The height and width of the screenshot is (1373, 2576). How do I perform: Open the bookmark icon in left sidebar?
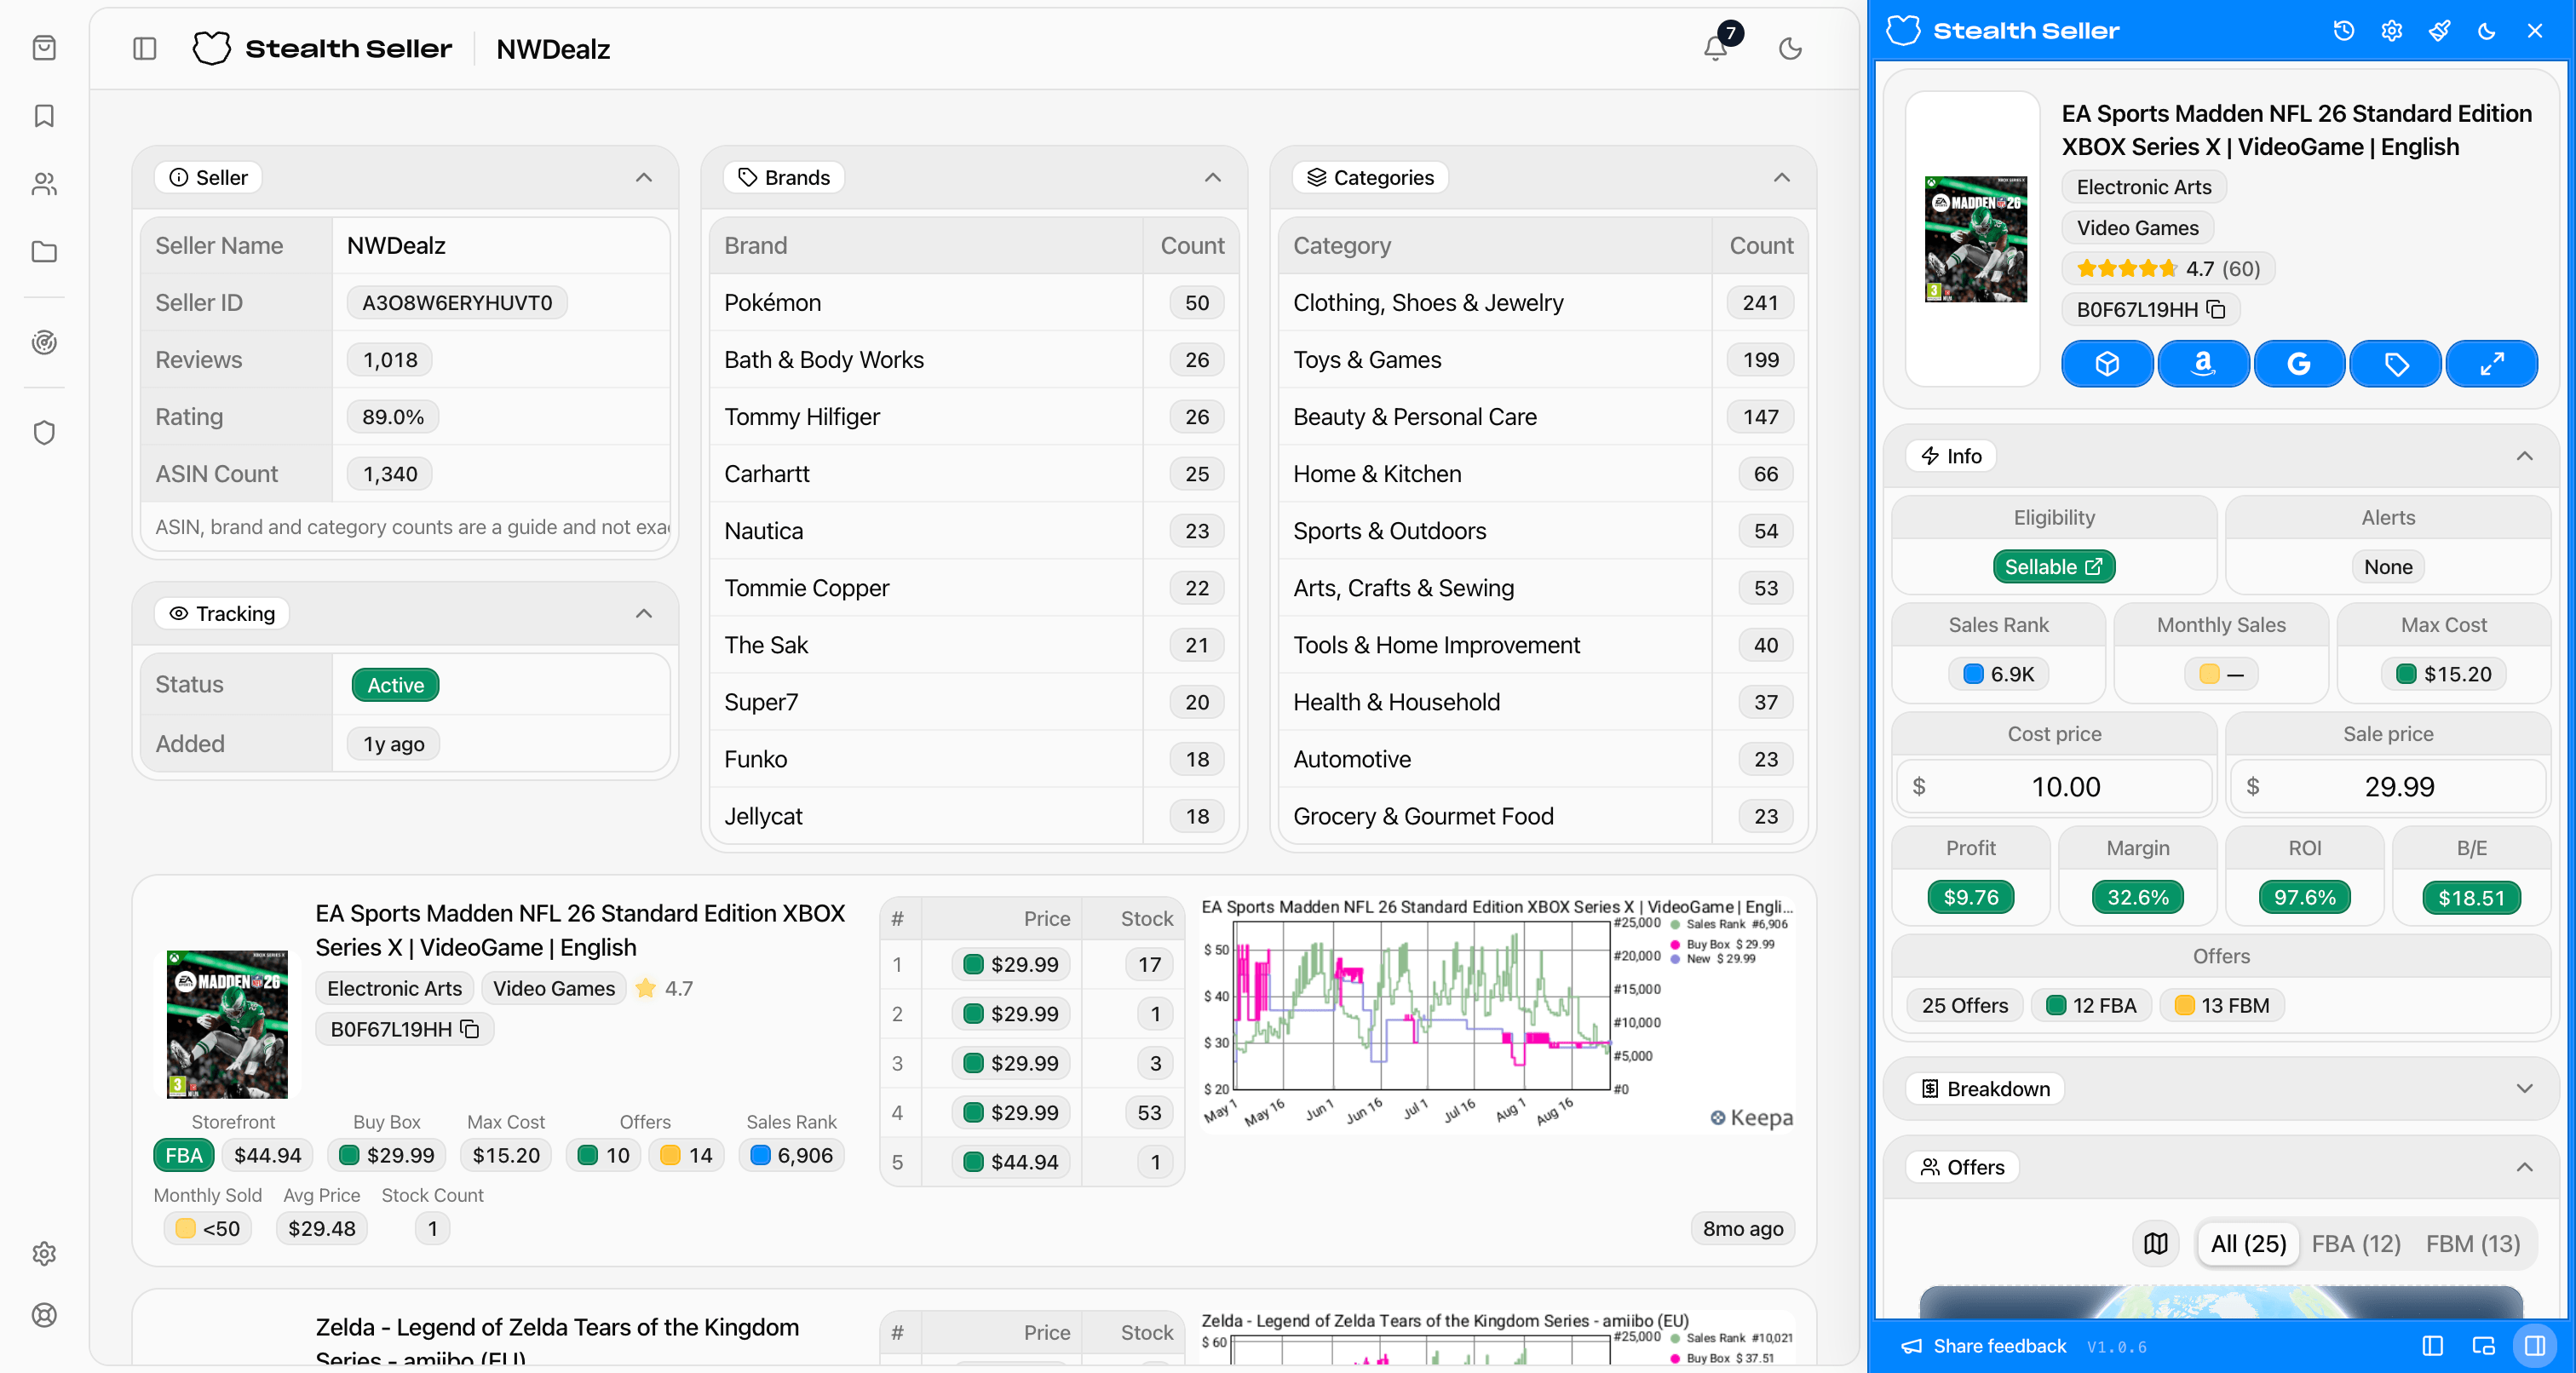click(44, 116)
